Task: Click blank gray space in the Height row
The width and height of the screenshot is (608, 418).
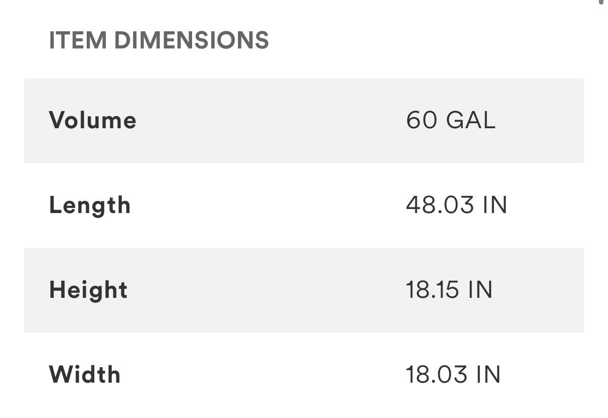Action: point(272,290)
